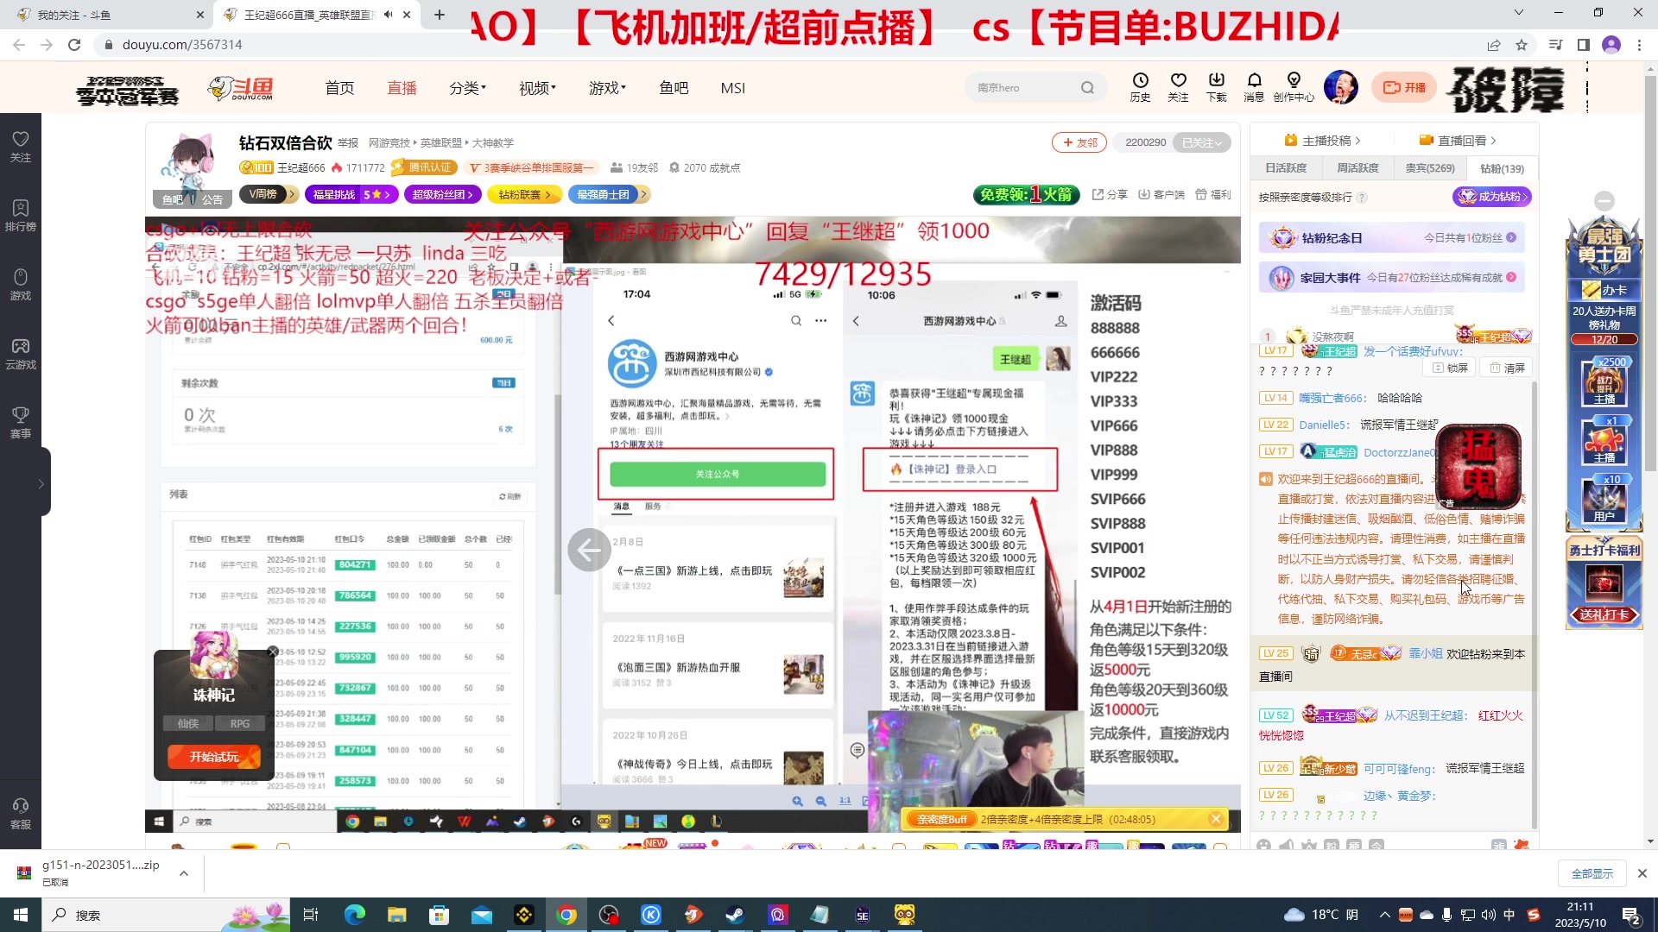Click the share stream icon
1658x932 pixels.
tap(1110, 195)
